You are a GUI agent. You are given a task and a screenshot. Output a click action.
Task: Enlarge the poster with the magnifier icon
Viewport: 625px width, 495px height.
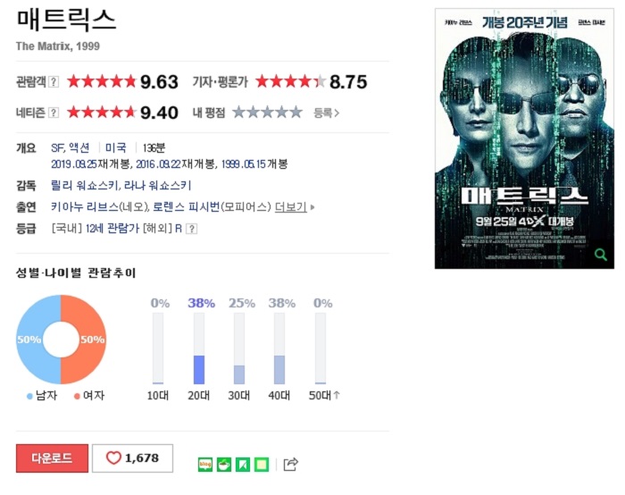600,254
